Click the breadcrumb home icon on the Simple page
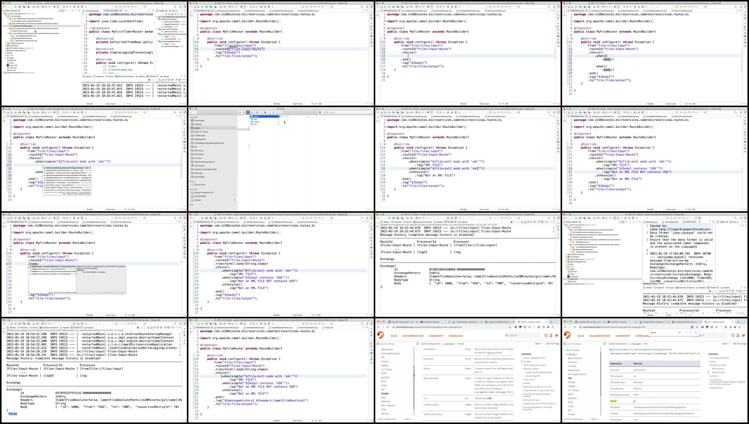The image size is (749, 424). pyautogui.click(x=418, y=343)
